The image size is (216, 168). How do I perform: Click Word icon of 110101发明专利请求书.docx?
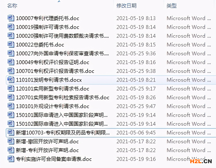tap(11, 80)
